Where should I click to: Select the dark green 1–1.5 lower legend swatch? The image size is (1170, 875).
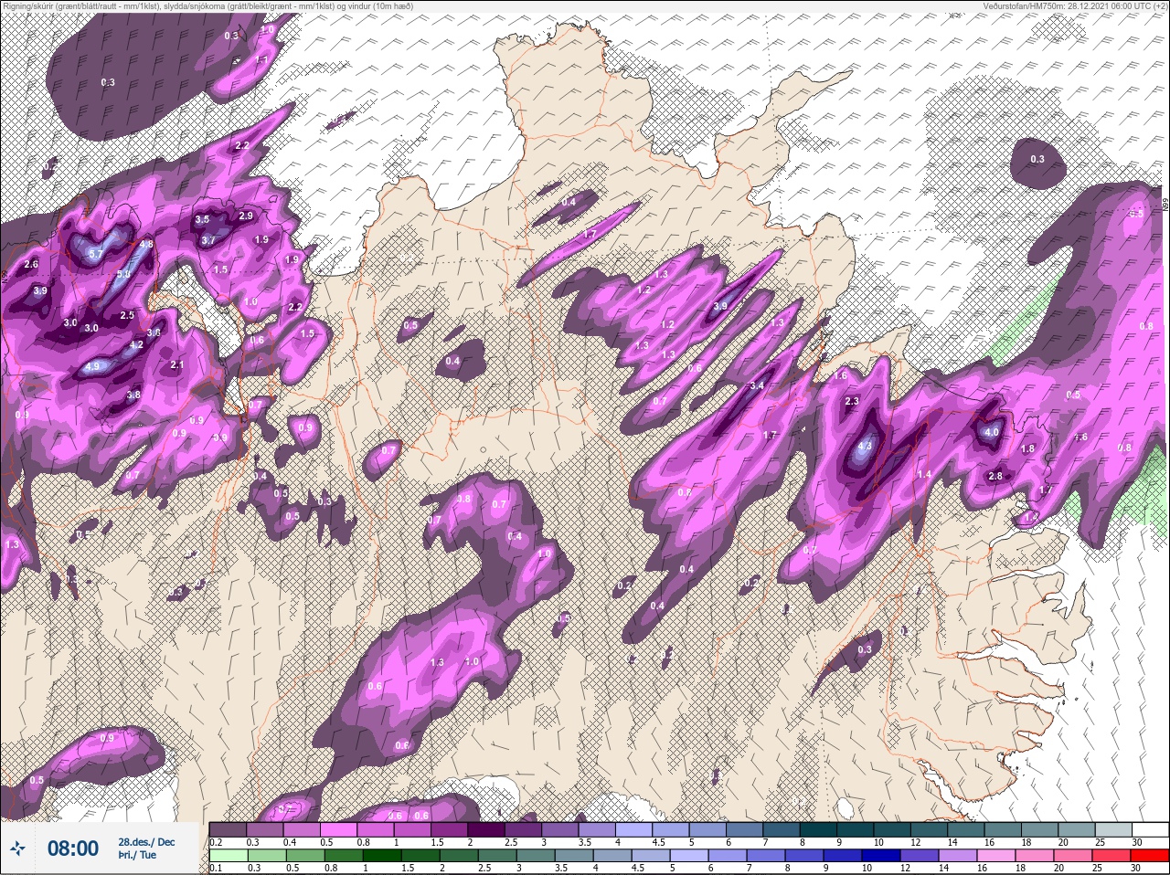[382, 856]
